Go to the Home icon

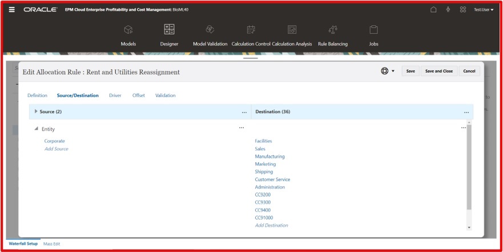tap(433, 10)
